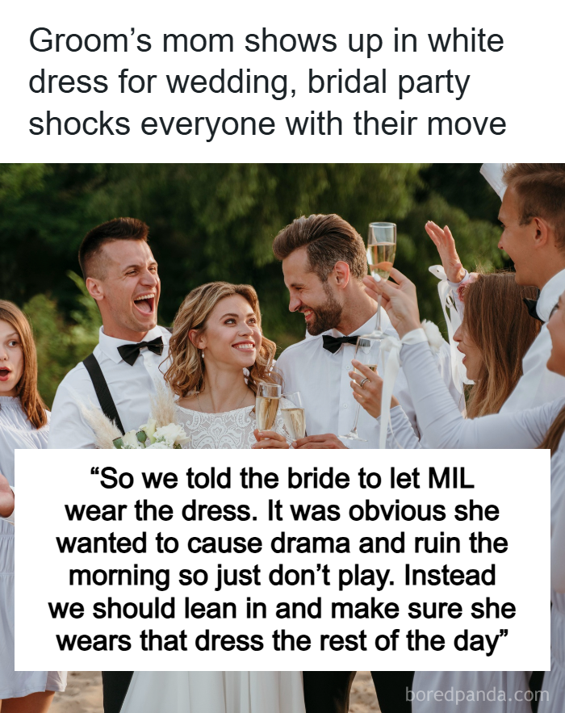Select the white quote text box
This screenshot has width=565, height=713.
point(282,560)
